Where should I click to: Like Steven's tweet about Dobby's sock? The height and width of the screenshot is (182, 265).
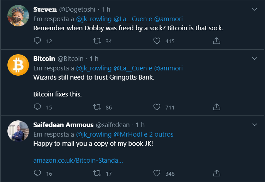[157, 41]
